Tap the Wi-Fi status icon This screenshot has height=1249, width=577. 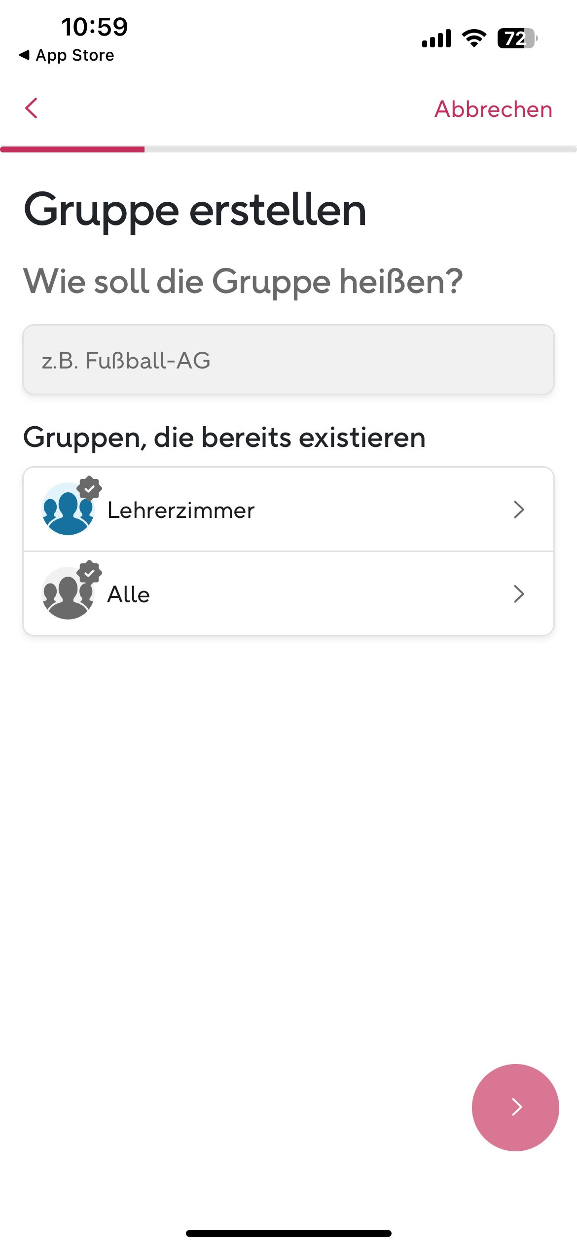click(474, 38)
